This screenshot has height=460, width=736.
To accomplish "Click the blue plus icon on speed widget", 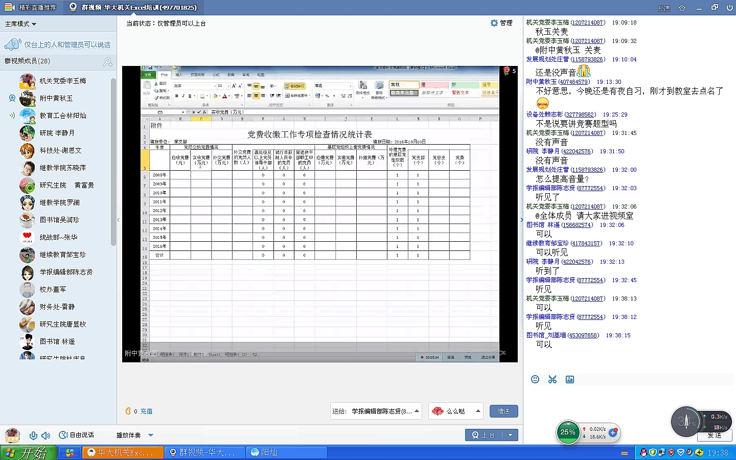I will tap(613, 432).
